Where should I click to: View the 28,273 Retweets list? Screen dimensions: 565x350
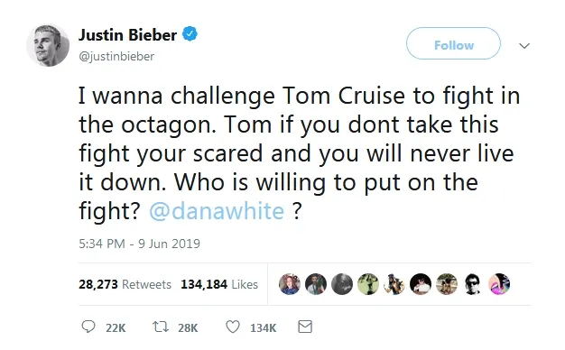(125, 284)
